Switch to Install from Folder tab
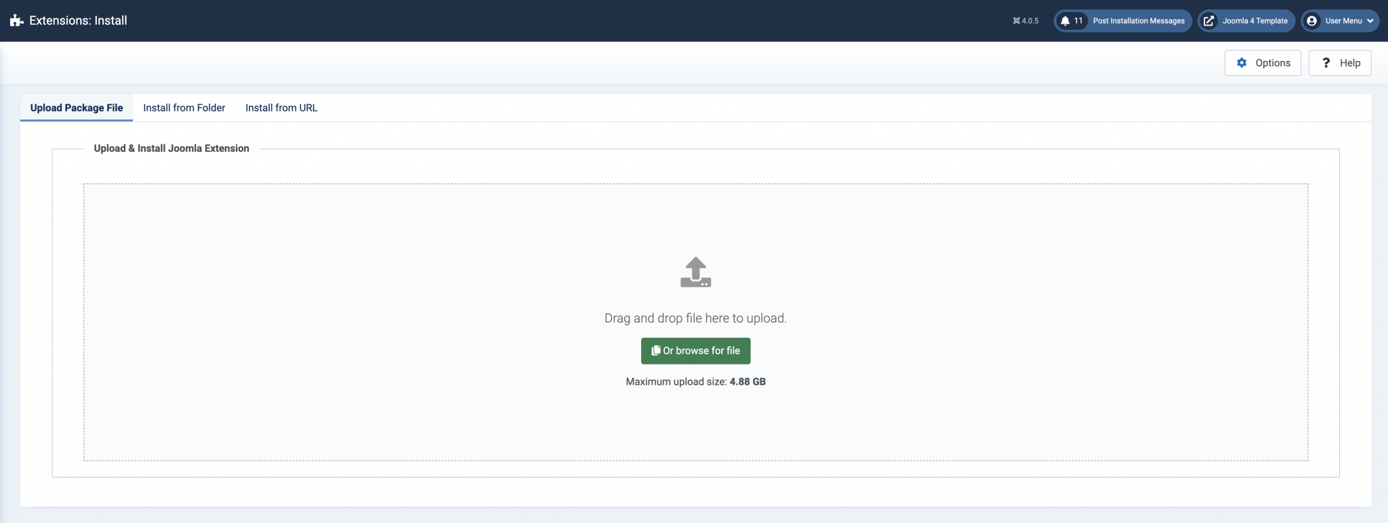The image size is (1388, 523). (x=184, y=108)
